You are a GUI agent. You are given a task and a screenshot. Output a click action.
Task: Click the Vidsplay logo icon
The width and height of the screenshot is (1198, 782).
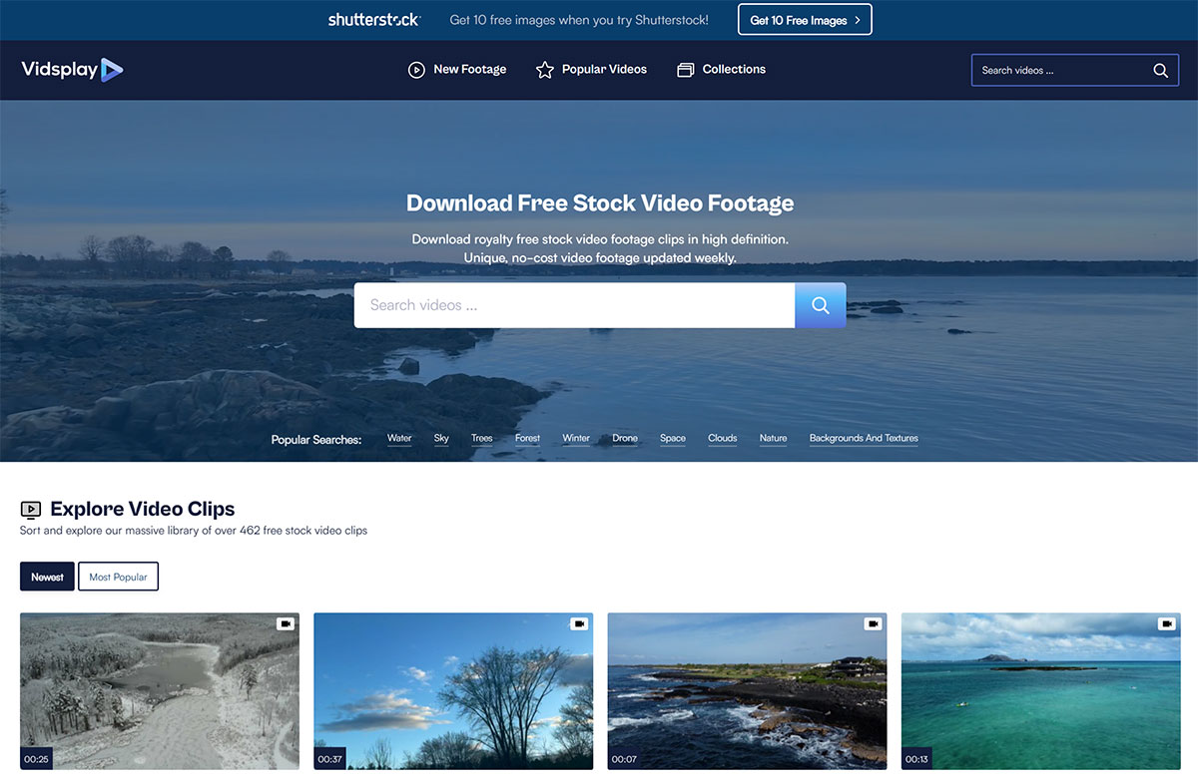pos(111,70)
